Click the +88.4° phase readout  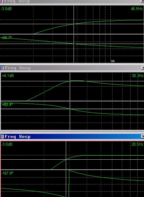[x=7, y=105]
